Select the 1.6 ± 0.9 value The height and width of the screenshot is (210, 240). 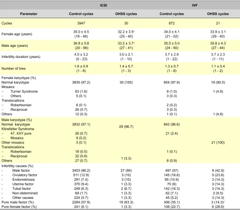(81, 66)
